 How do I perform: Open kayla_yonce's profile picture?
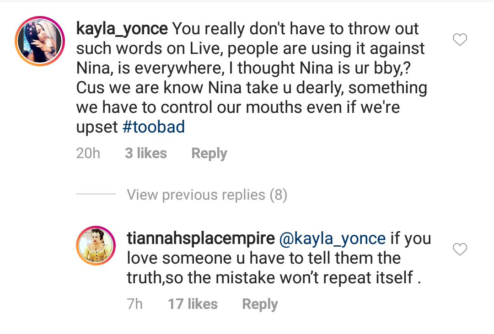coord(40,41)
